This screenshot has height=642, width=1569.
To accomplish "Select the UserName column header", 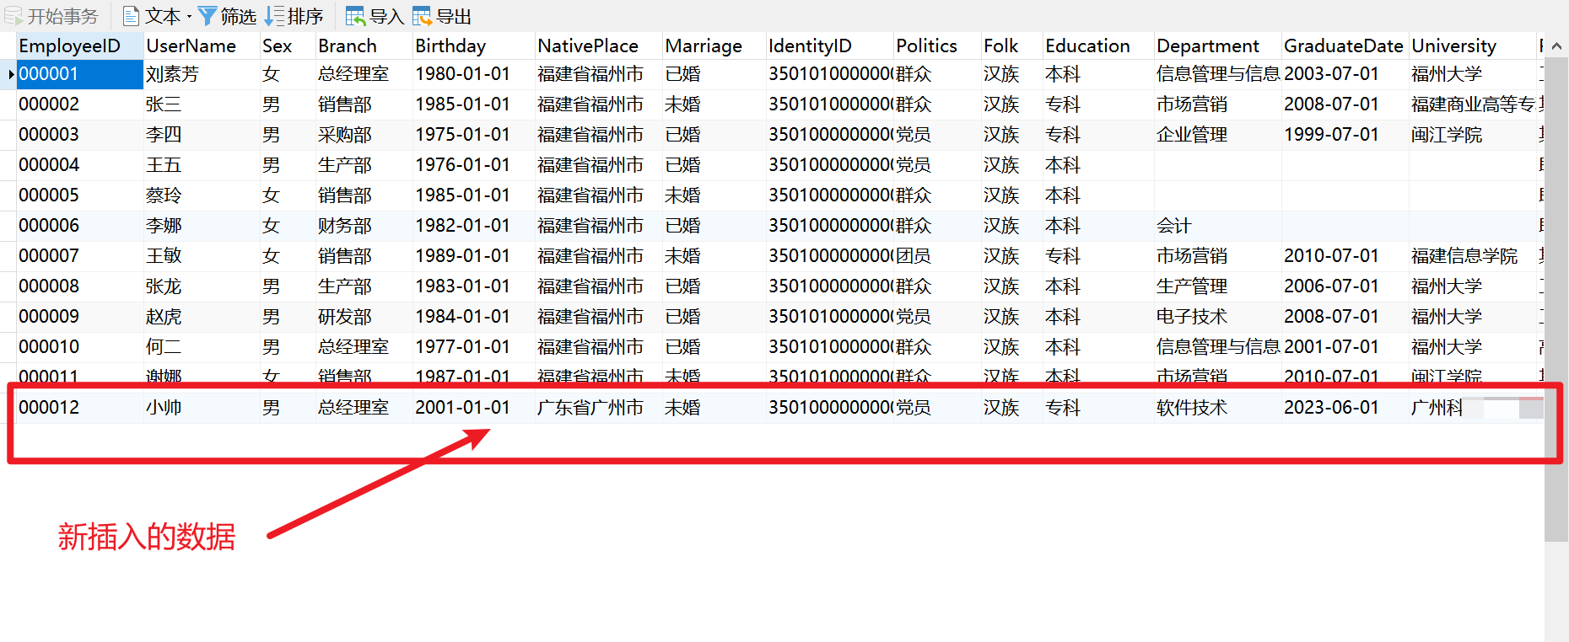I will coord(202,45).
